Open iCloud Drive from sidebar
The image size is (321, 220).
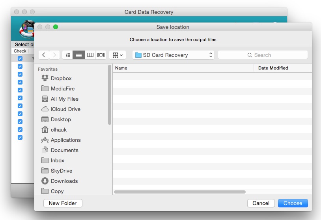click(65, 109)
